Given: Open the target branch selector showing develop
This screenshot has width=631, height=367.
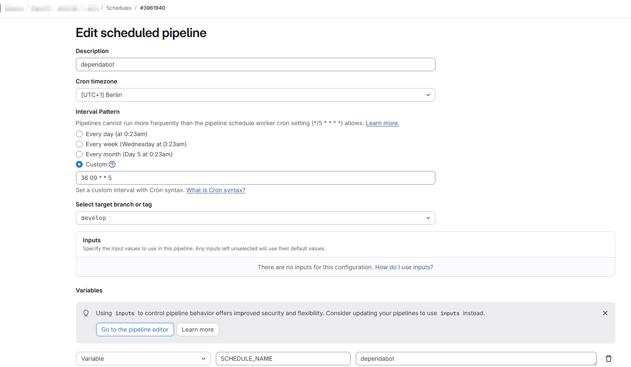Looking at the screenshot, I should point(255,218).
